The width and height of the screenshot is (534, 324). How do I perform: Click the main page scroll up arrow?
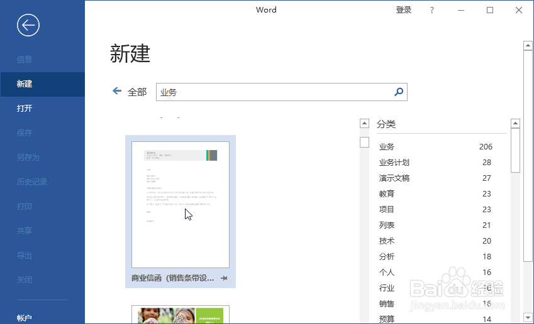pos(528,45)
